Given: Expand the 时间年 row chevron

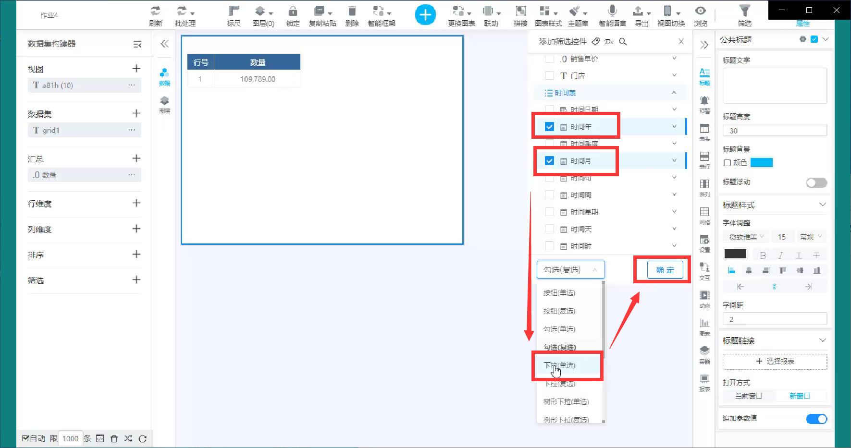Looking at the screenshot, I should tap(674, 126).
